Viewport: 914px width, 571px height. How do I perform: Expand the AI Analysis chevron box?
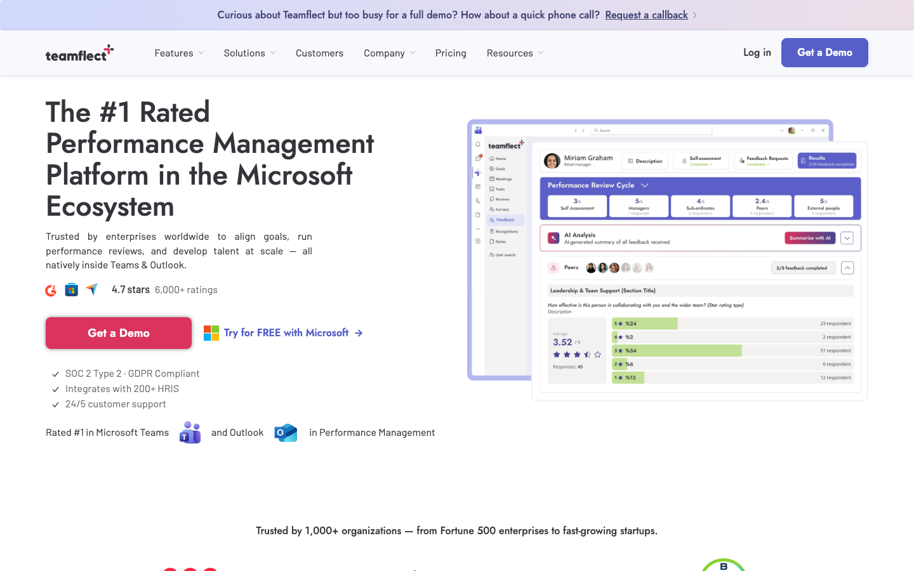click(847, 238)
